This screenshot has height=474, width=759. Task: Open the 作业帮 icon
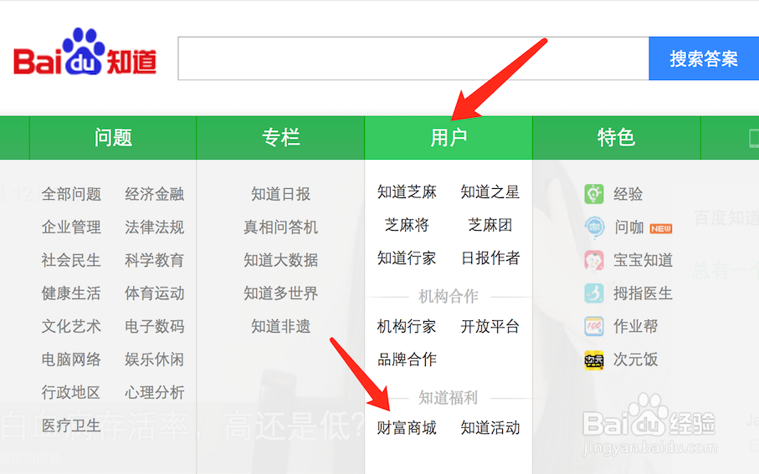594,326
